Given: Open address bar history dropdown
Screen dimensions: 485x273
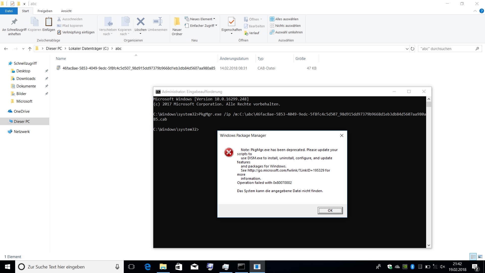Looking at the screenshot, I should tap(407, 49).
